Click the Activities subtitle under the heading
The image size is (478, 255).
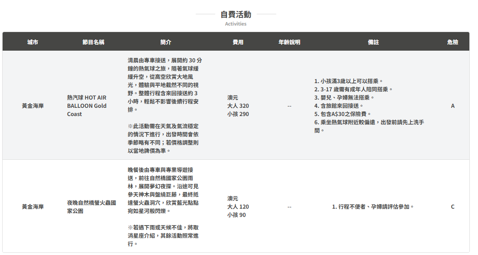(x=236, y=24)
